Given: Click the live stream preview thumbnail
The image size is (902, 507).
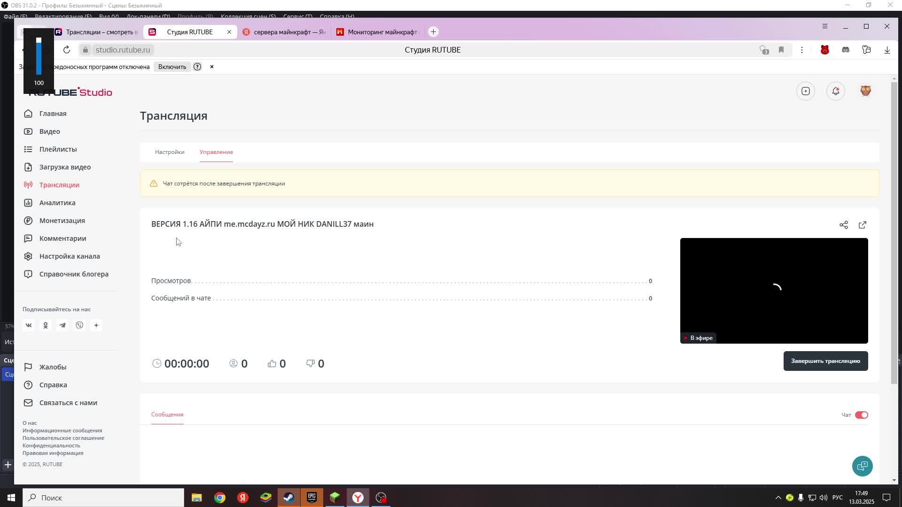Looking at the screenshot, I should pos(774,291).
